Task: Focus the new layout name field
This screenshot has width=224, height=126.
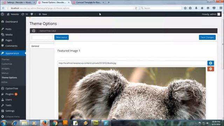Action: click(x=42, y=37)
